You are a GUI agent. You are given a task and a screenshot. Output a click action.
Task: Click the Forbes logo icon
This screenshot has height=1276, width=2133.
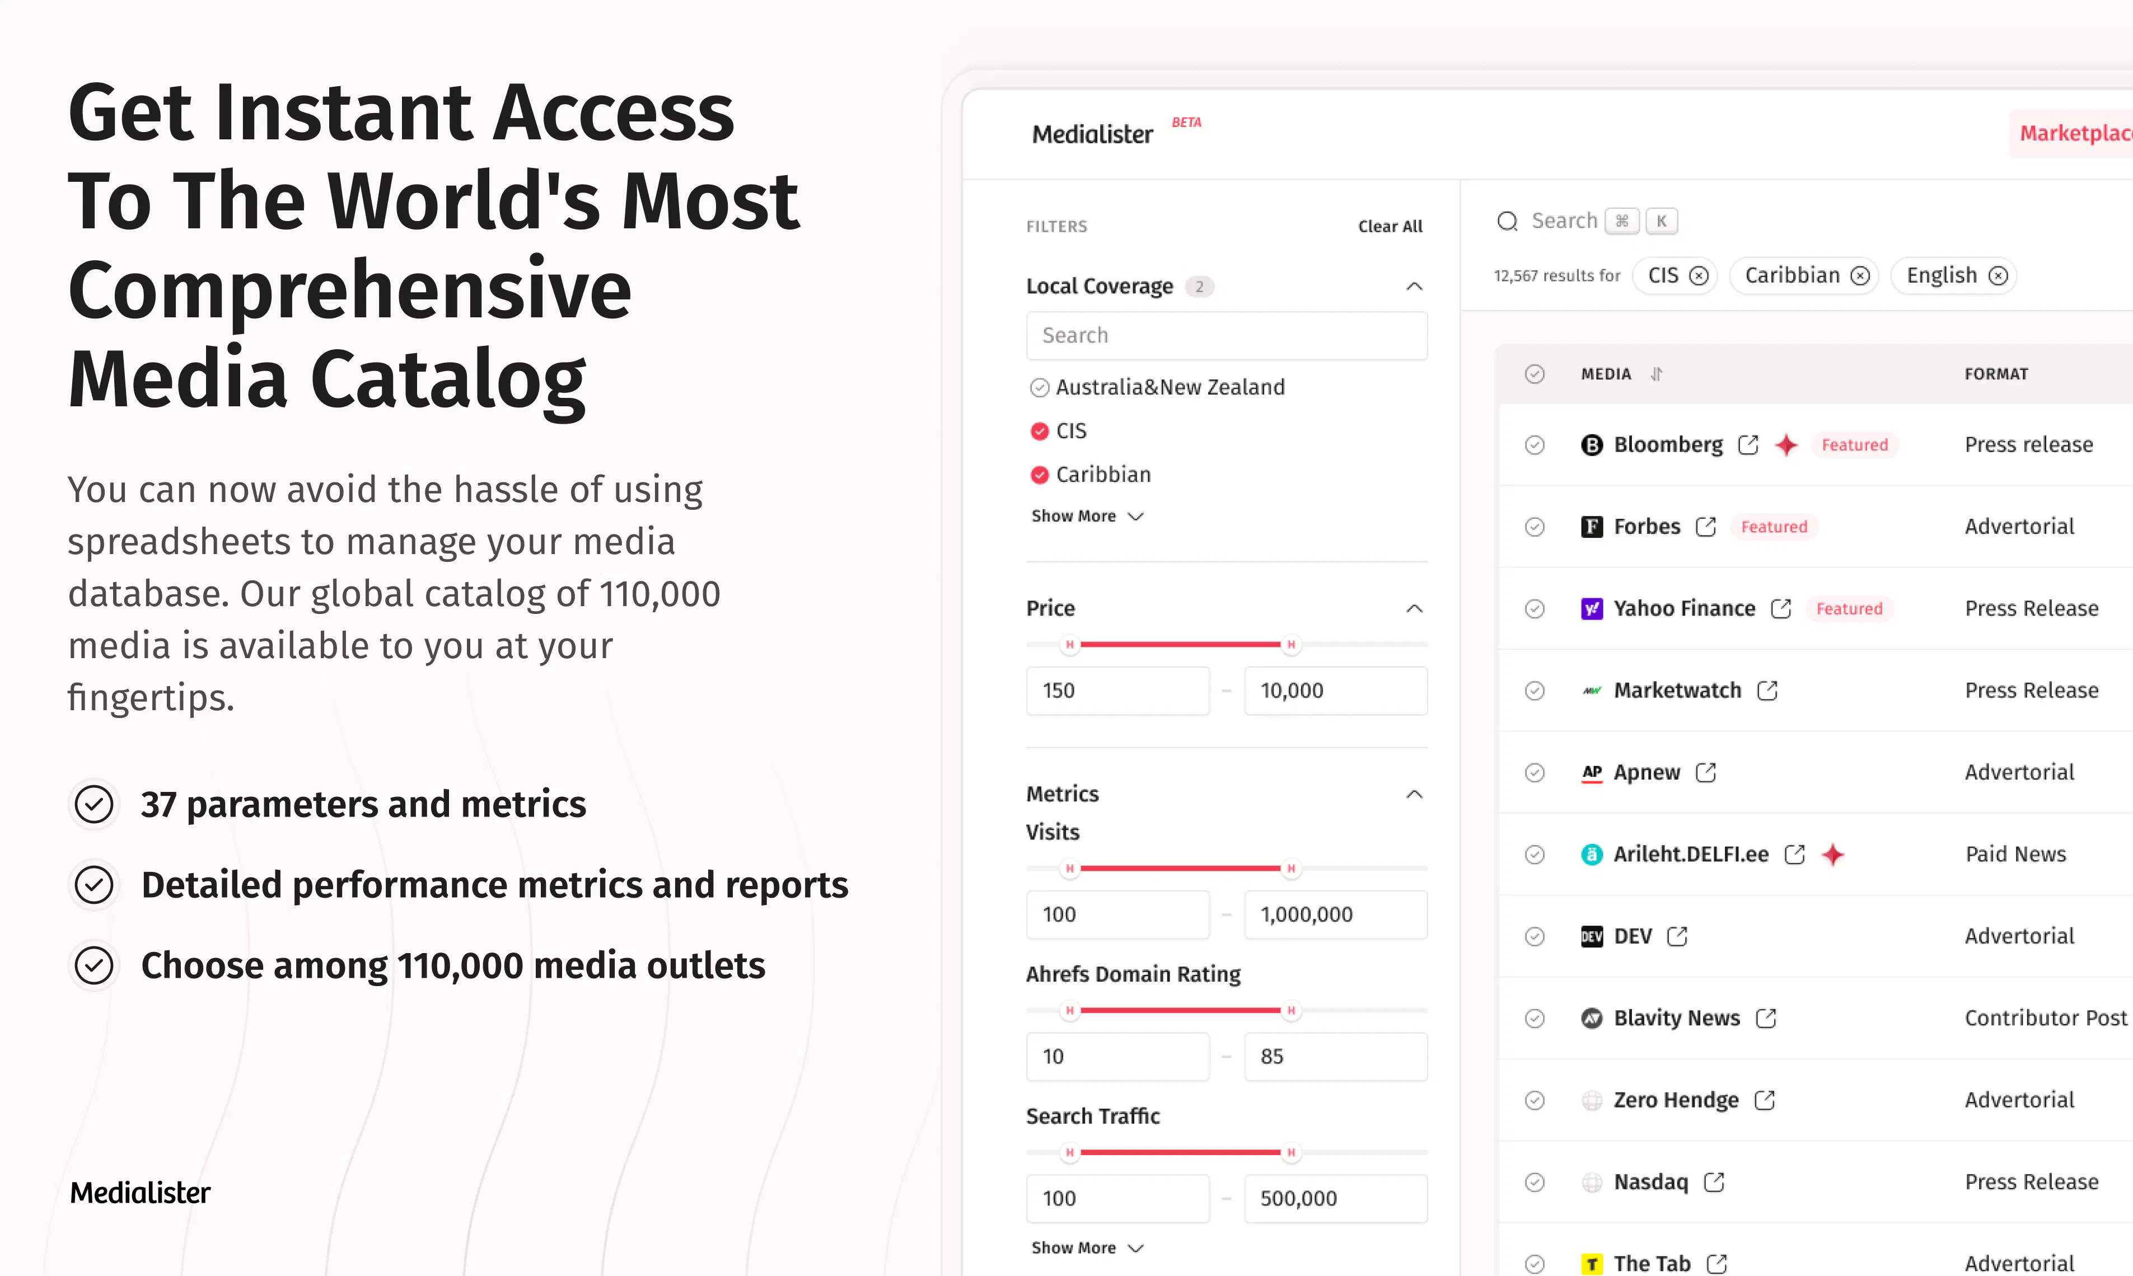[x=1592, y=526]
